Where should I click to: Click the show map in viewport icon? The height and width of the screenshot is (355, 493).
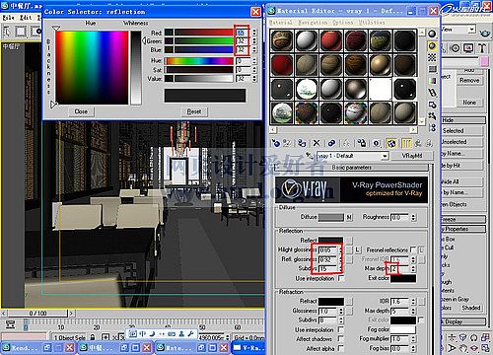391,143
